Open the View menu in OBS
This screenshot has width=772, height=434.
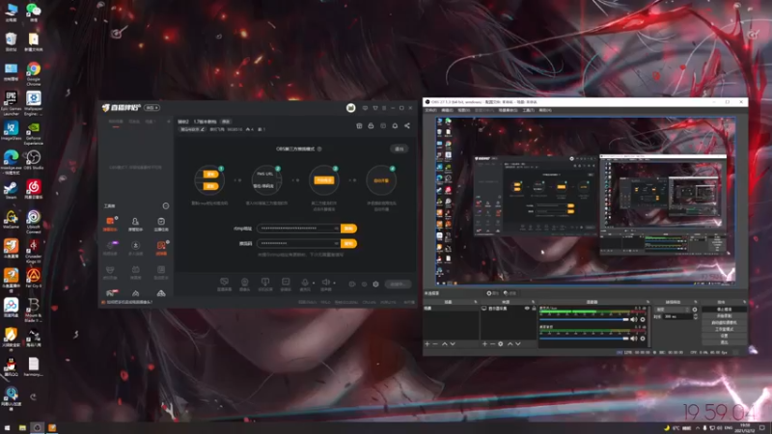pos(464,110)
